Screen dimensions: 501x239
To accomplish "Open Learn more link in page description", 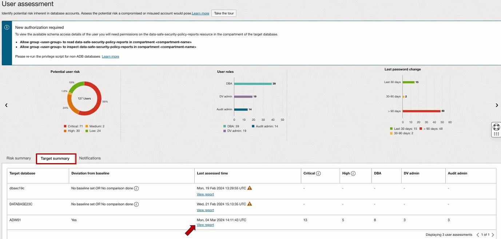I will coord(200,13).
